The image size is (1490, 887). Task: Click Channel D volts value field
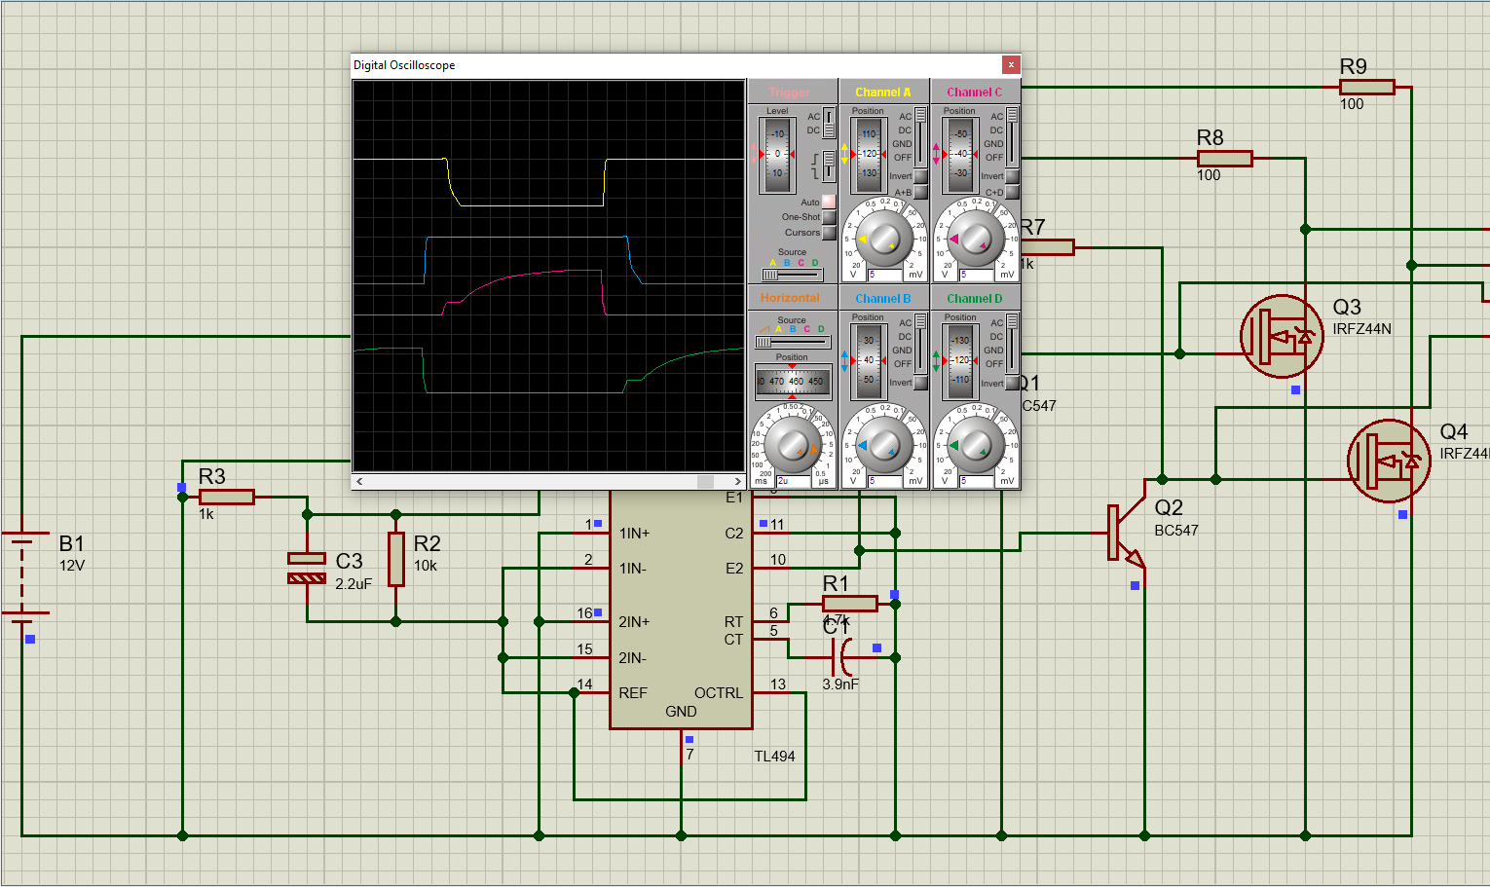click(x=977, y=481)
